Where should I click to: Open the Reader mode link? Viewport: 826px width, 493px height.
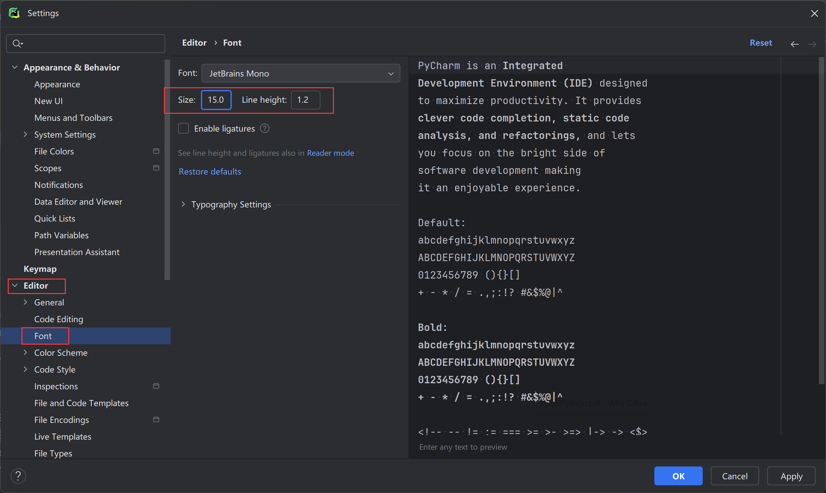pos(330,153)
